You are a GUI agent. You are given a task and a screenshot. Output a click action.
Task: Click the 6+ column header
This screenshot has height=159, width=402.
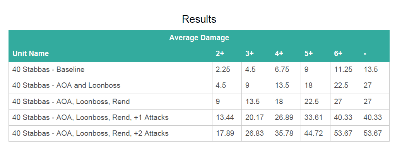point(338,54)
